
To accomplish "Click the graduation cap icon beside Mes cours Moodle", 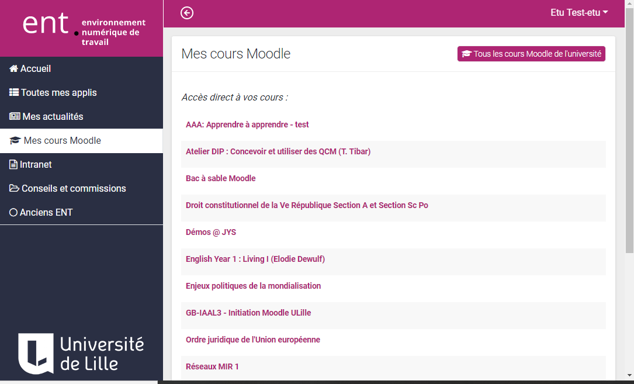I will 13,140.
